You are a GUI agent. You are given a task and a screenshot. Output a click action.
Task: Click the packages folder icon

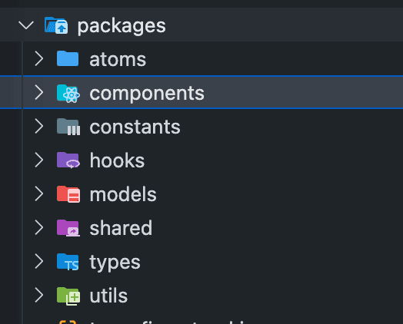(56, 25)
